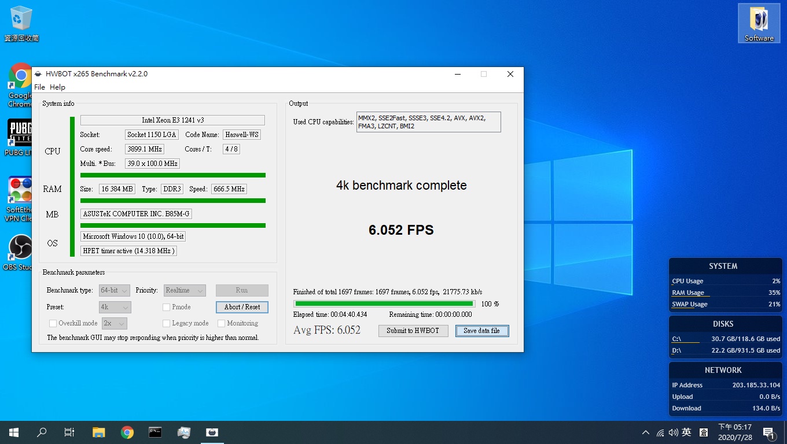The image size is (787, 444).
Task: Open the Priority Realtime dropdown
Action: pyautogui.click(x=185, y=290)
